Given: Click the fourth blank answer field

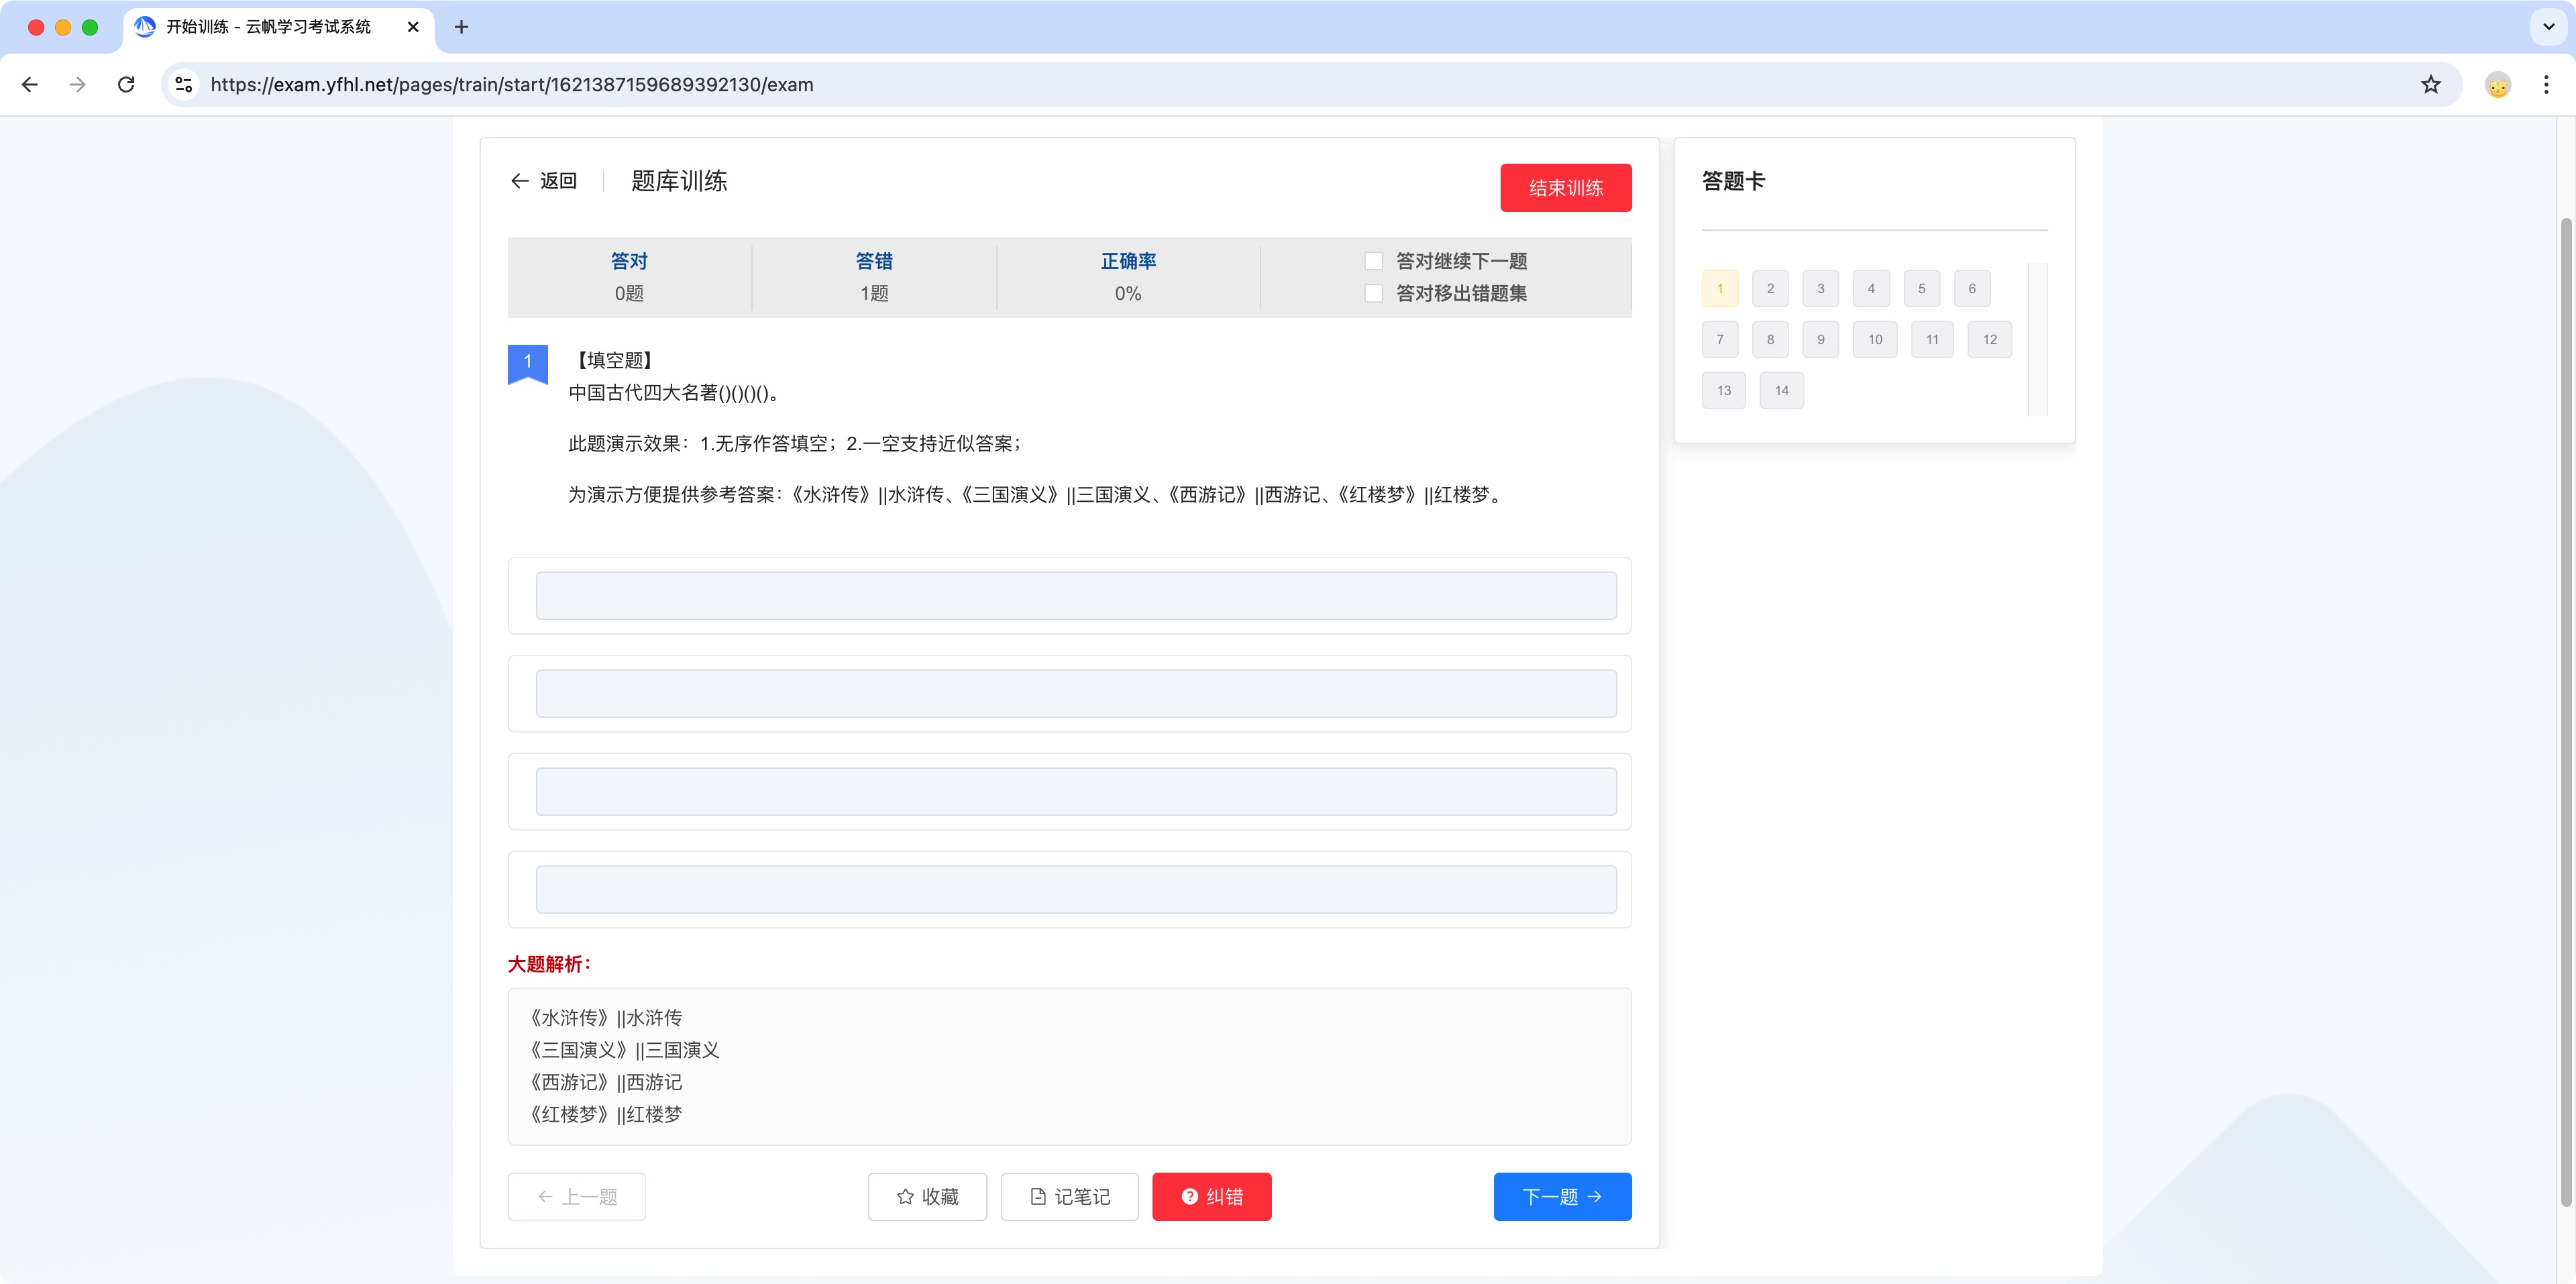Looking at the screenshot, I should 1076,890.
